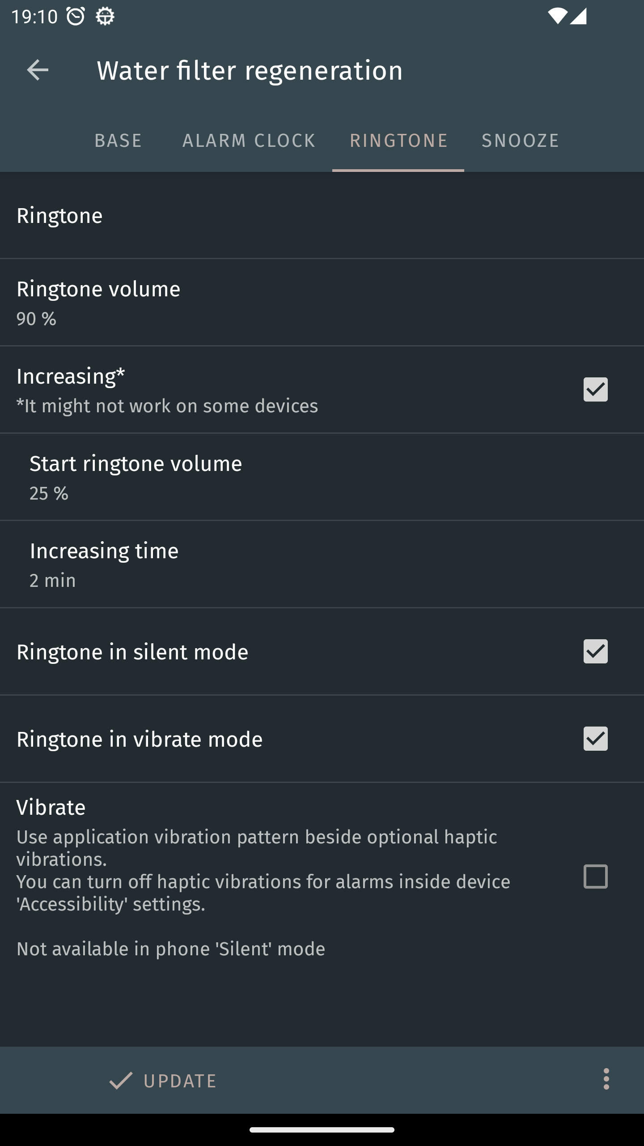
Task: Tap the settings gear status icon
Action: coord(105,17)
